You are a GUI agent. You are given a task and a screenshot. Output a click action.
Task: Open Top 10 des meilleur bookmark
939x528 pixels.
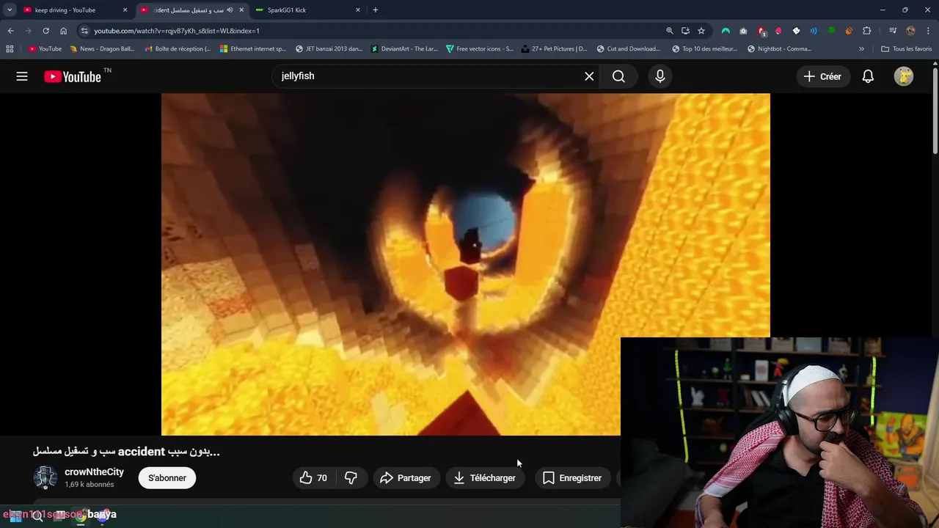[x=705, y=49]
